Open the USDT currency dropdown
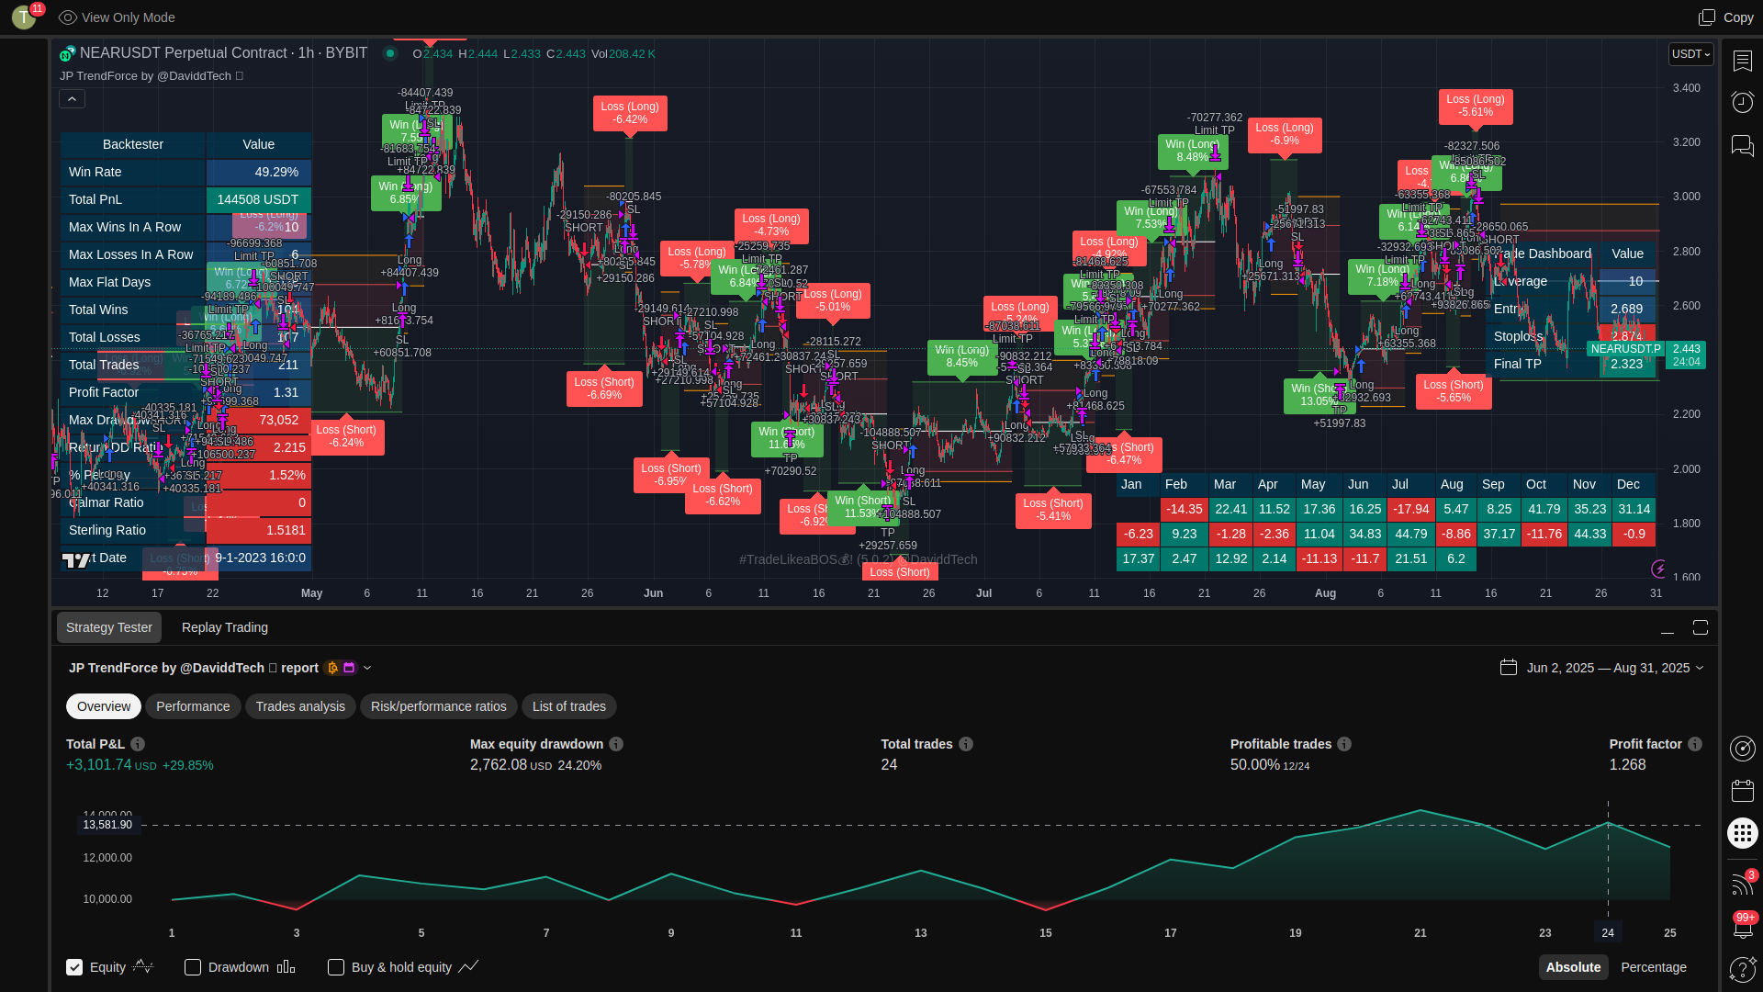The width and height of the screenshot is (1763, 992). pyautogui.click(x=1690, y=54)
